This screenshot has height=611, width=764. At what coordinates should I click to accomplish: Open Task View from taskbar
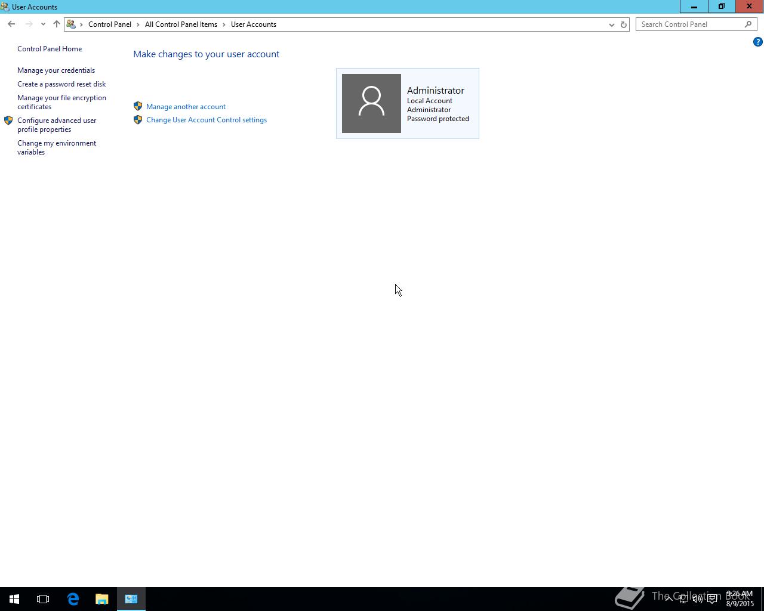43,599
